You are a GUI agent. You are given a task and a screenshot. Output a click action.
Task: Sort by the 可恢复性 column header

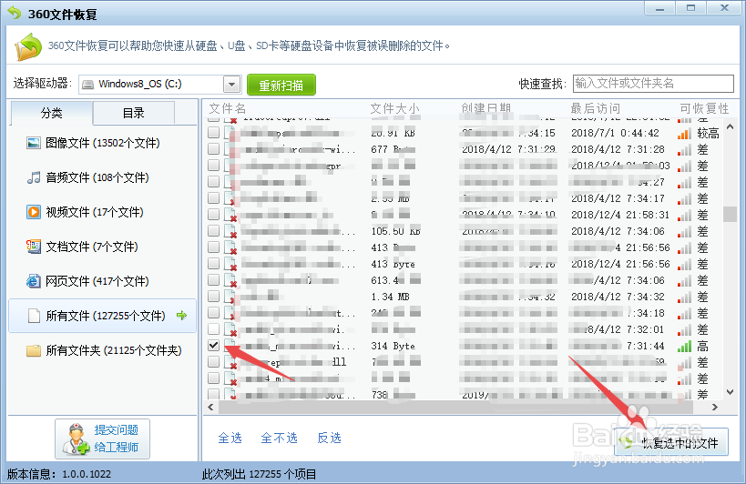click(x=704, y=109)
